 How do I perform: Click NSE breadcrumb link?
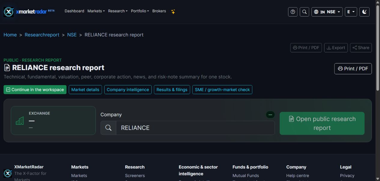pos(72,35)
